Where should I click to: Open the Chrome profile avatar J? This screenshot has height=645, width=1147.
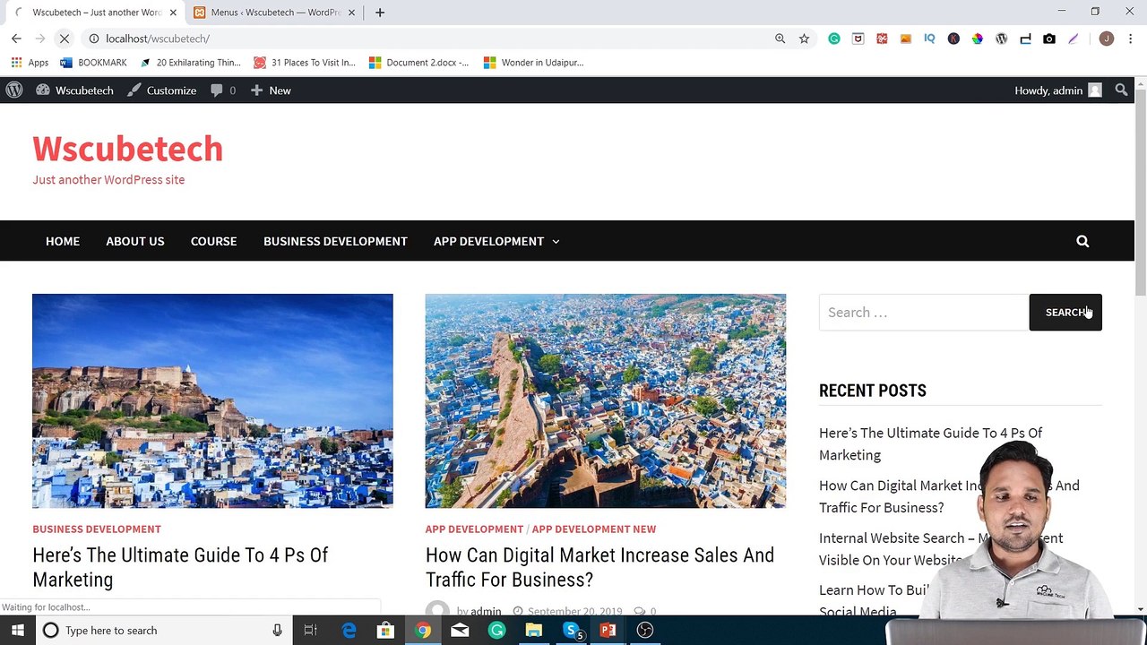pyautogui.click(x=1107, y=39)
